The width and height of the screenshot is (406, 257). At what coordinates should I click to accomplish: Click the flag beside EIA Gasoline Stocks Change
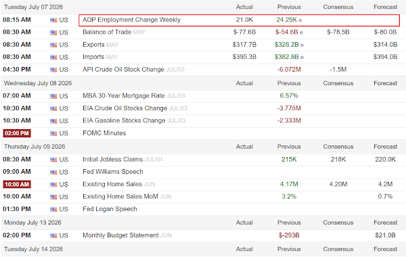tap(53, 121)
